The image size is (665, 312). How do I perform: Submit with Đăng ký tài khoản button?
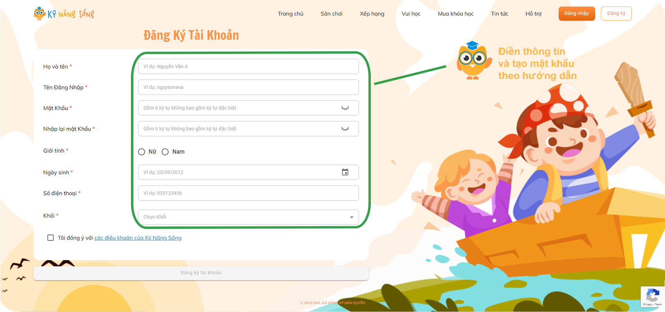(x=201, y=273)
